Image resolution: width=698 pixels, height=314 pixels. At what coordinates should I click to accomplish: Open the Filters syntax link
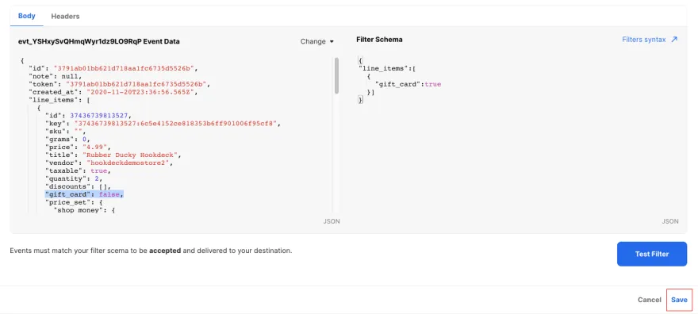pyautogui.click(x=644, y=40)
